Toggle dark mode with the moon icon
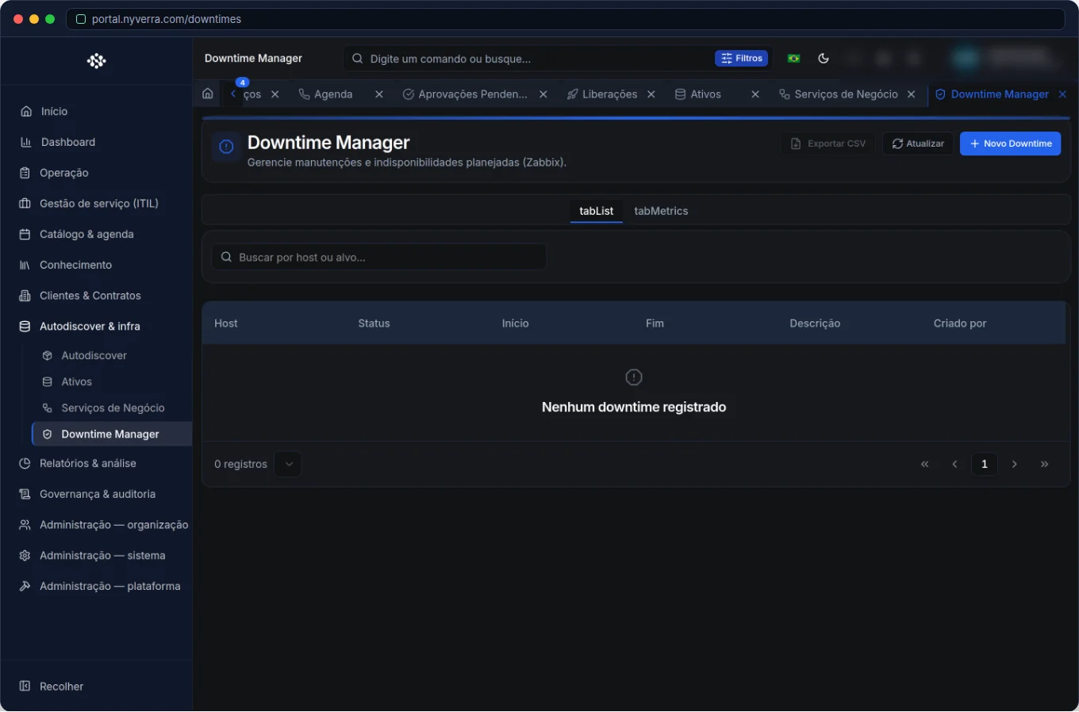This screenshot has width=1079, height=712. pyautogui.click(x=824, y=58)
